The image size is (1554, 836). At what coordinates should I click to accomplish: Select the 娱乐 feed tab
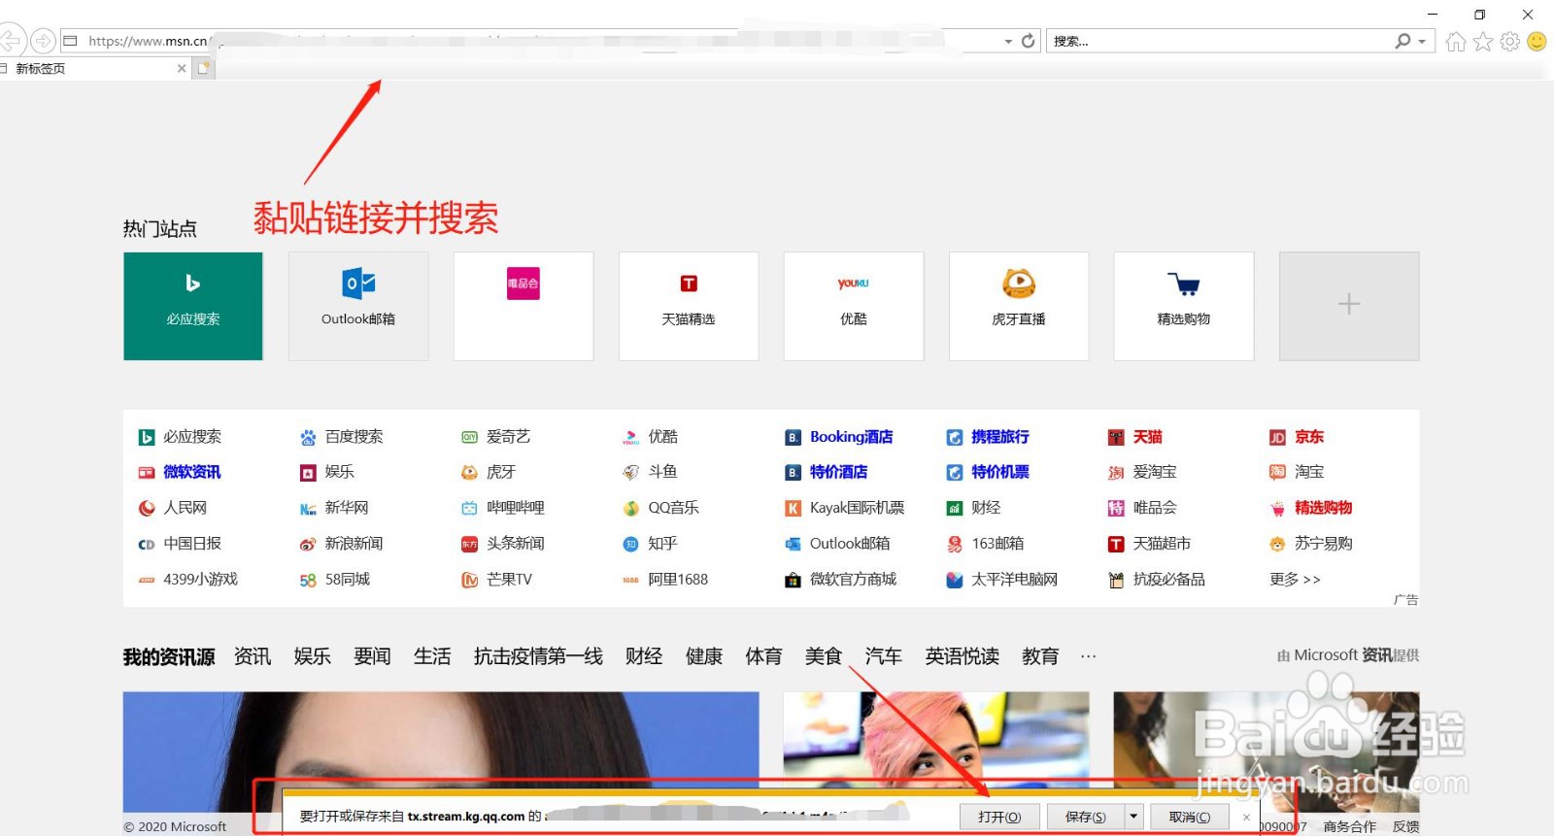tap(313, 657)
